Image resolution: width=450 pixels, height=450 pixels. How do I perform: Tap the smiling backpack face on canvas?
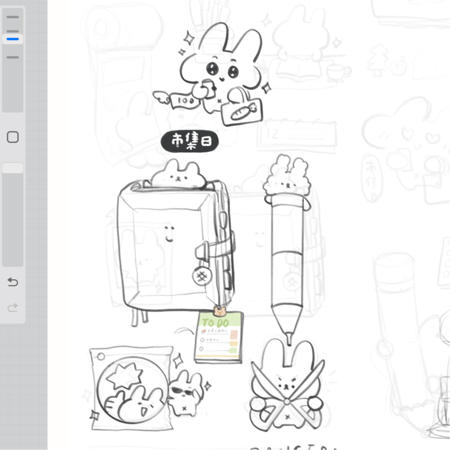(x=169, y=234)
